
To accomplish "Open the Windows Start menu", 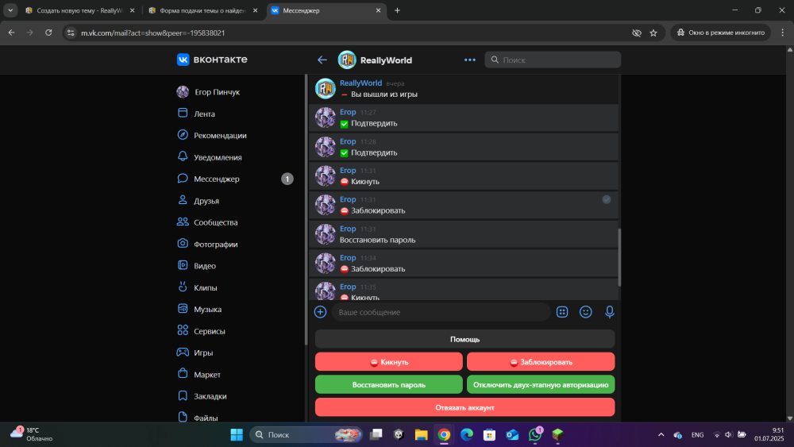I will 237,434.
